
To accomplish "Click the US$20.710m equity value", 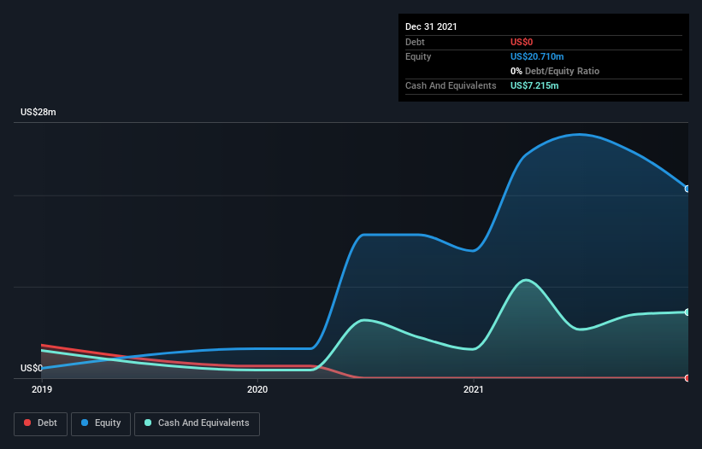I will coord(537,56).
